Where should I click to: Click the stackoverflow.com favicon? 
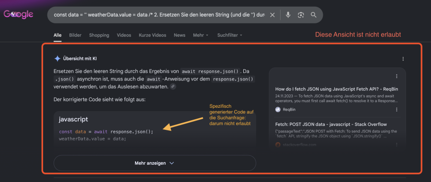pos(278,145)
